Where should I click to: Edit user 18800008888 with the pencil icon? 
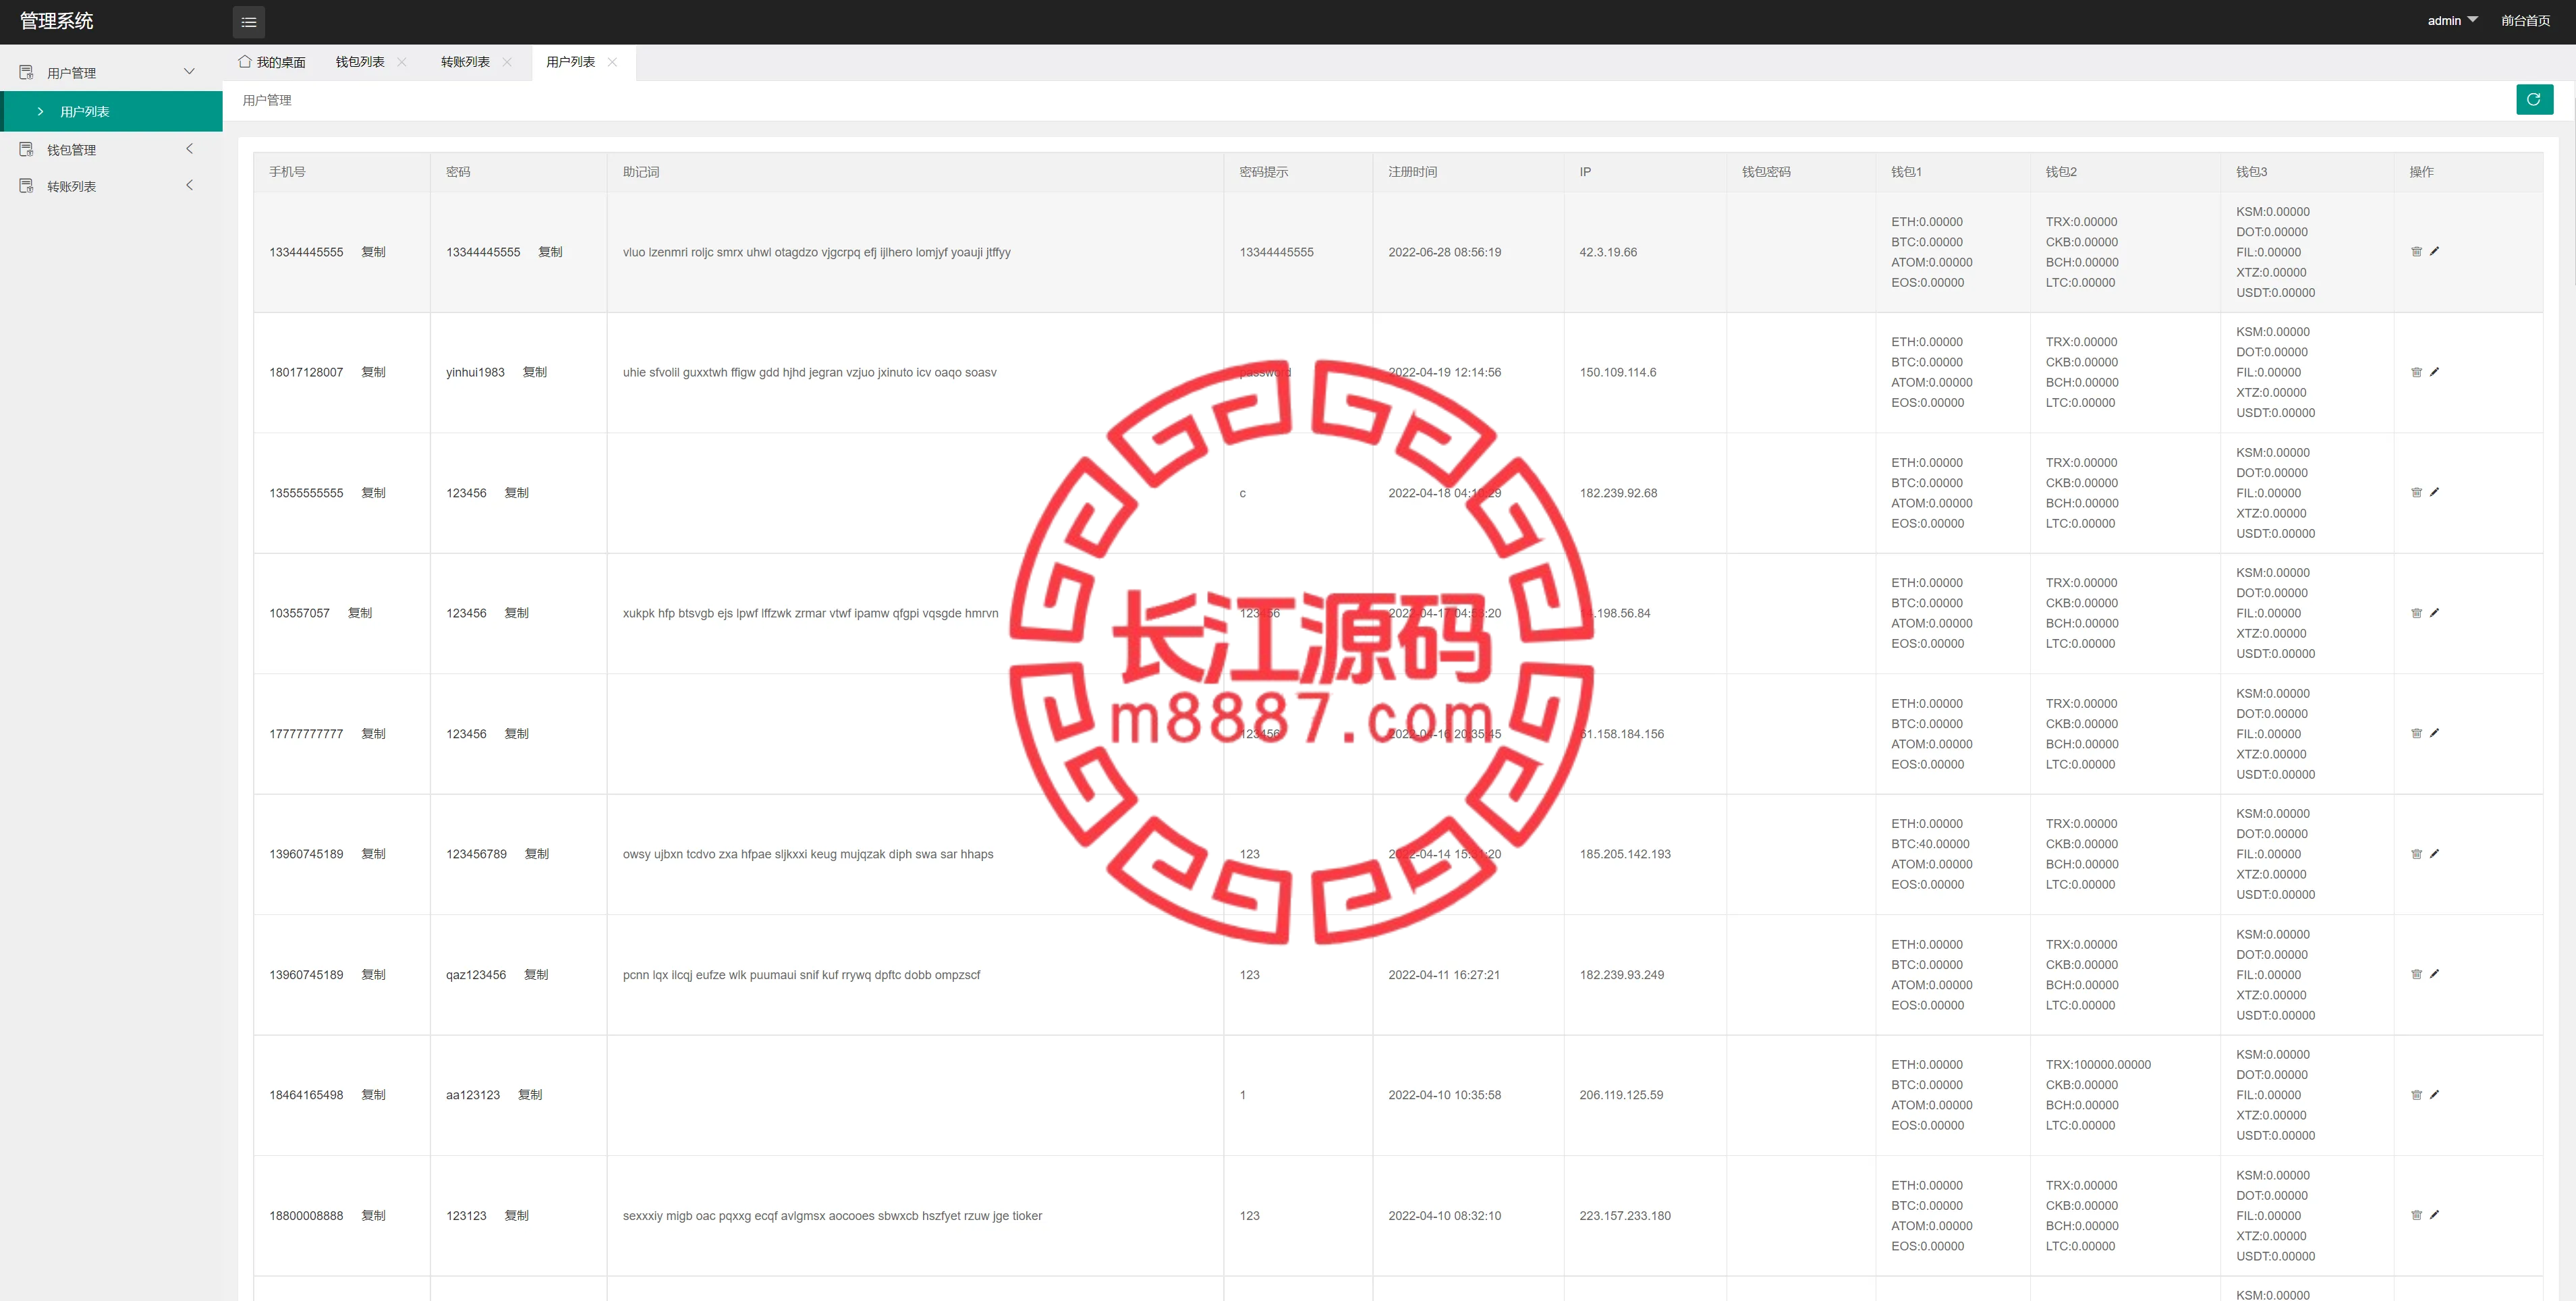[x=2434, y=1215]
